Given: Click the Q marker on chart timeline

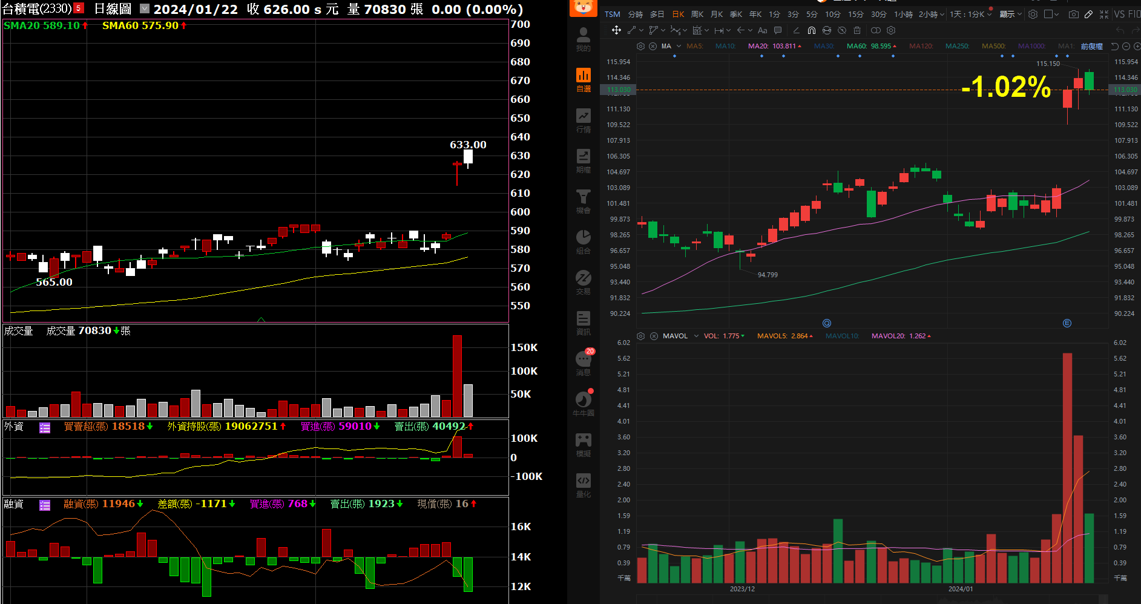Looking at the screenshot, I should [827, 323].
